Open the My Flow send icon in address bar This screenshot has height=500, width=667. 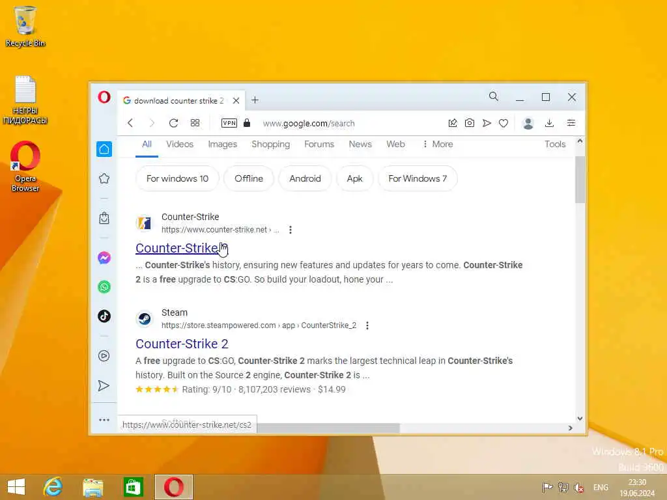[x=487, y=123]
